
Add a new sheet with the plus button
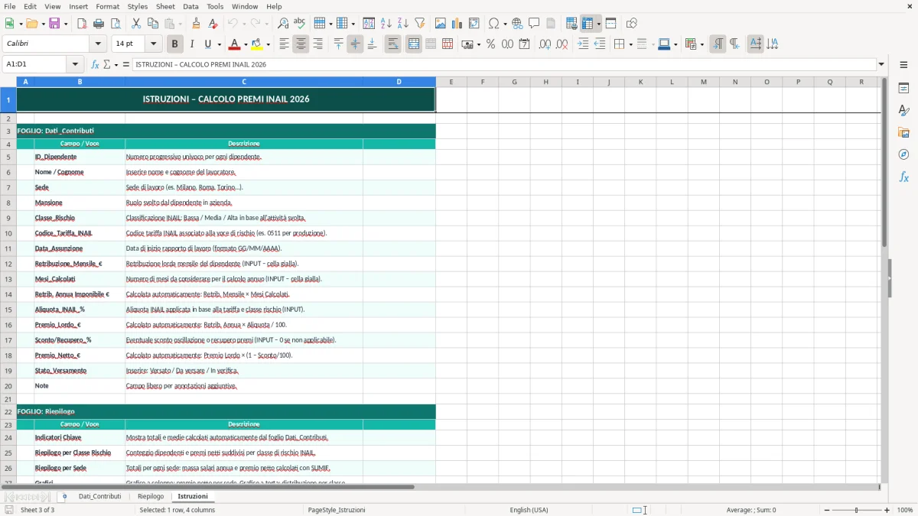(64, 496)
